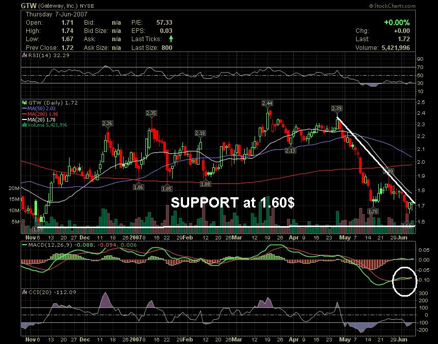Click the P/E value 57.33

pyautogui.click(x=164, y=23)
